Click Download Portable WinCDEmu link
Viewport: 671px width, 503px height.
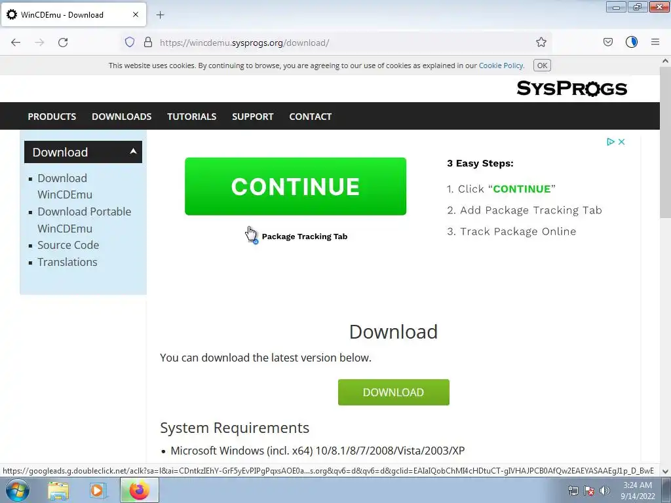tap(85, 220)
